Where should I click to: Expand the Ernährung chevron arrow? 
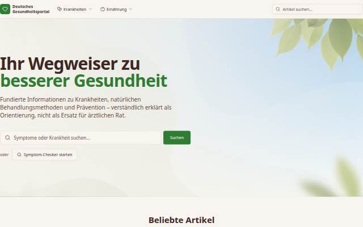130,9
